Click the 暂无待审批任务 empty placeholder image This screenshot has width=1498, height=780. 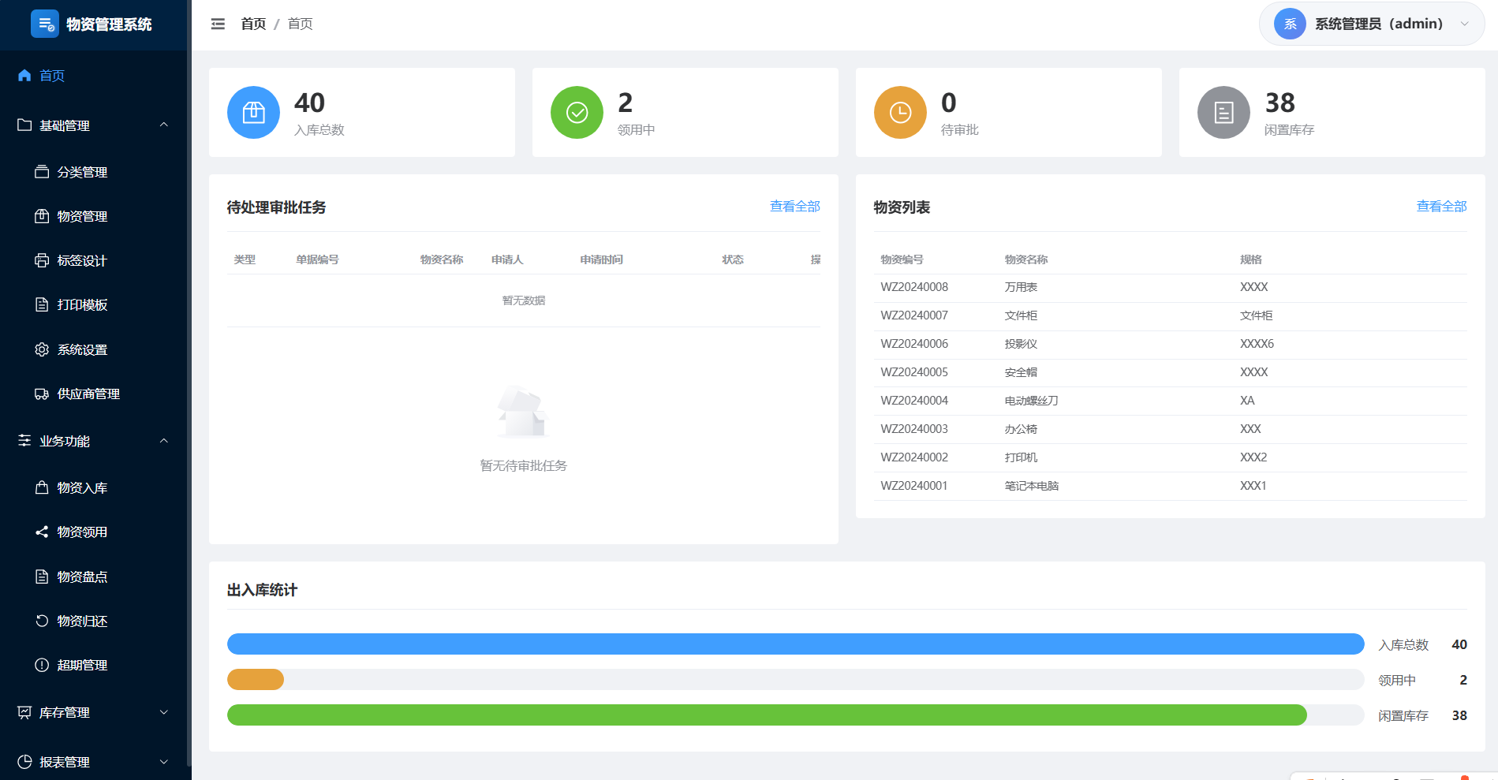523,412
